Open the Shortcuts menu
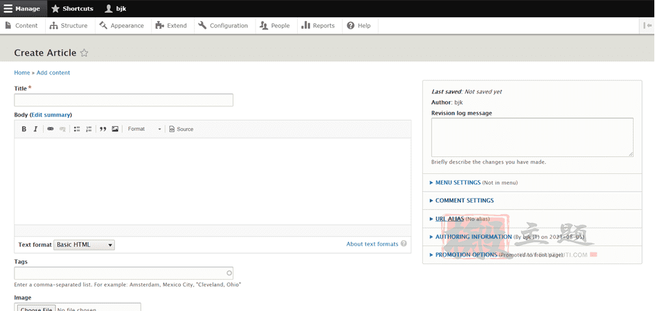 (x=72, y=8)
